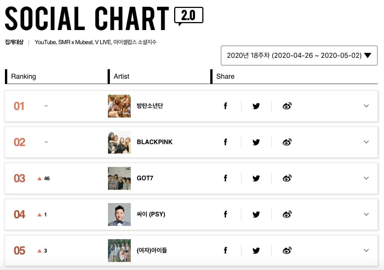Click the 싸이 (PSY) artist name
This screenshot has width=384, height=270.
click(151, 214)
